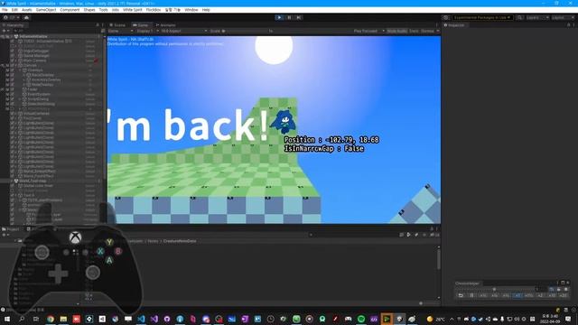Switch to the Animator tab
Image resolution: width=578 pixels, height=325 pixels.
(166, 25)
